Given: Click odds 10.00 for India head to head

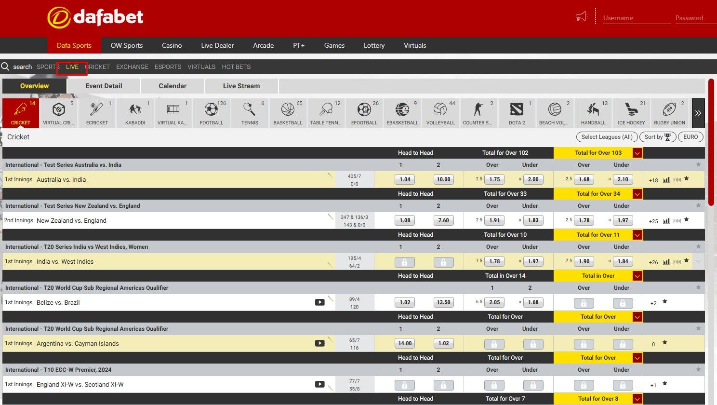Looking at the screenshot, I should click(443, 179).
